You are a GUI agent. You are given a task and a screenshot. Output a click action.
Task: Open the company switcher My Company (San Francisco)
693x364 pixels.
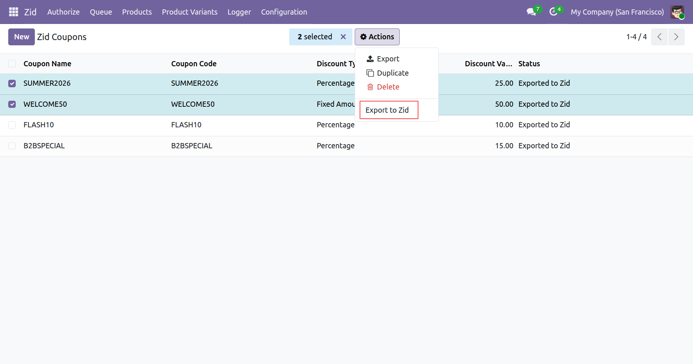coord(617,12)
